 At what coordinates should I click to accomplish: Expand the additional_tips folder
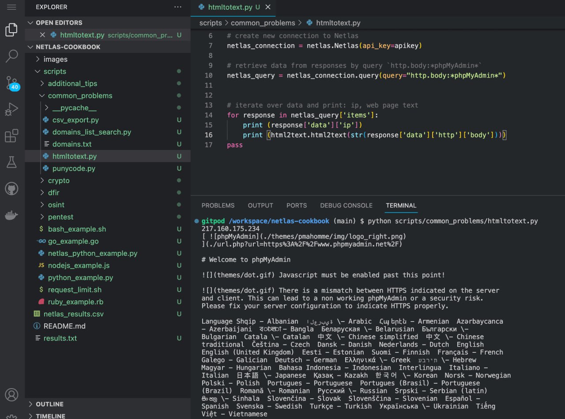point(42,83)
